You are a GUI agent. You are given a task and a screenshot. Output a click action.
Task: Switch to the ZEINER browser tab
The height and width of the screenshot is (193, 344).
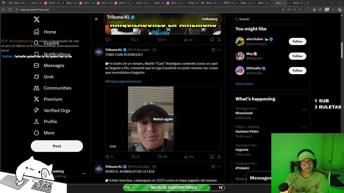[x=226, y=3]
